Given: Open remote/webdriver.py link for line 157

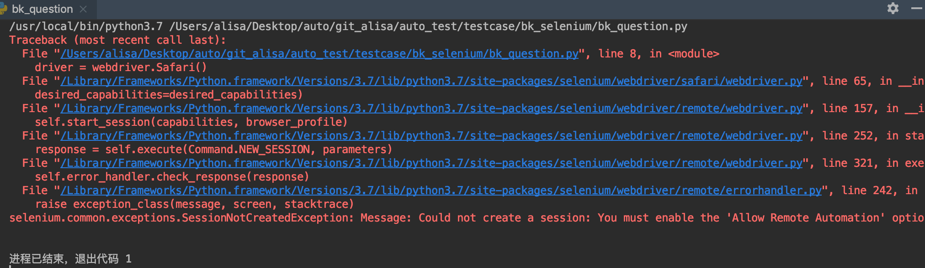Looking at the screenshot, I should point(431,108).
